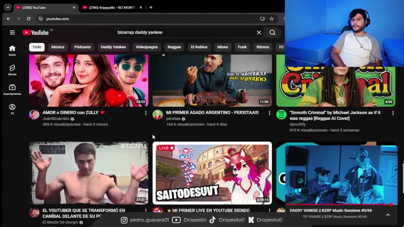Open the caníbal youtuber video thumbnail
The width and height of the screenshot is (404, 227).
click(x=88, y=173)
